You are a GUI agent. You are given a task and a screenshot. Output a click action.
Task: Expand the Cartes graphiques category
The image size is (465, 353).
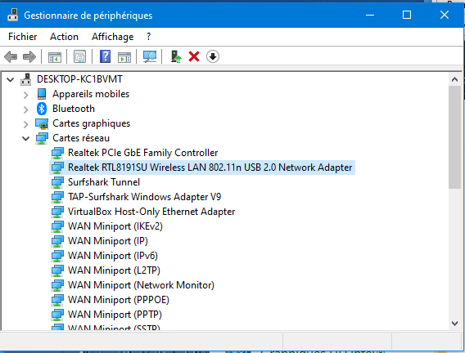point(26,124)
